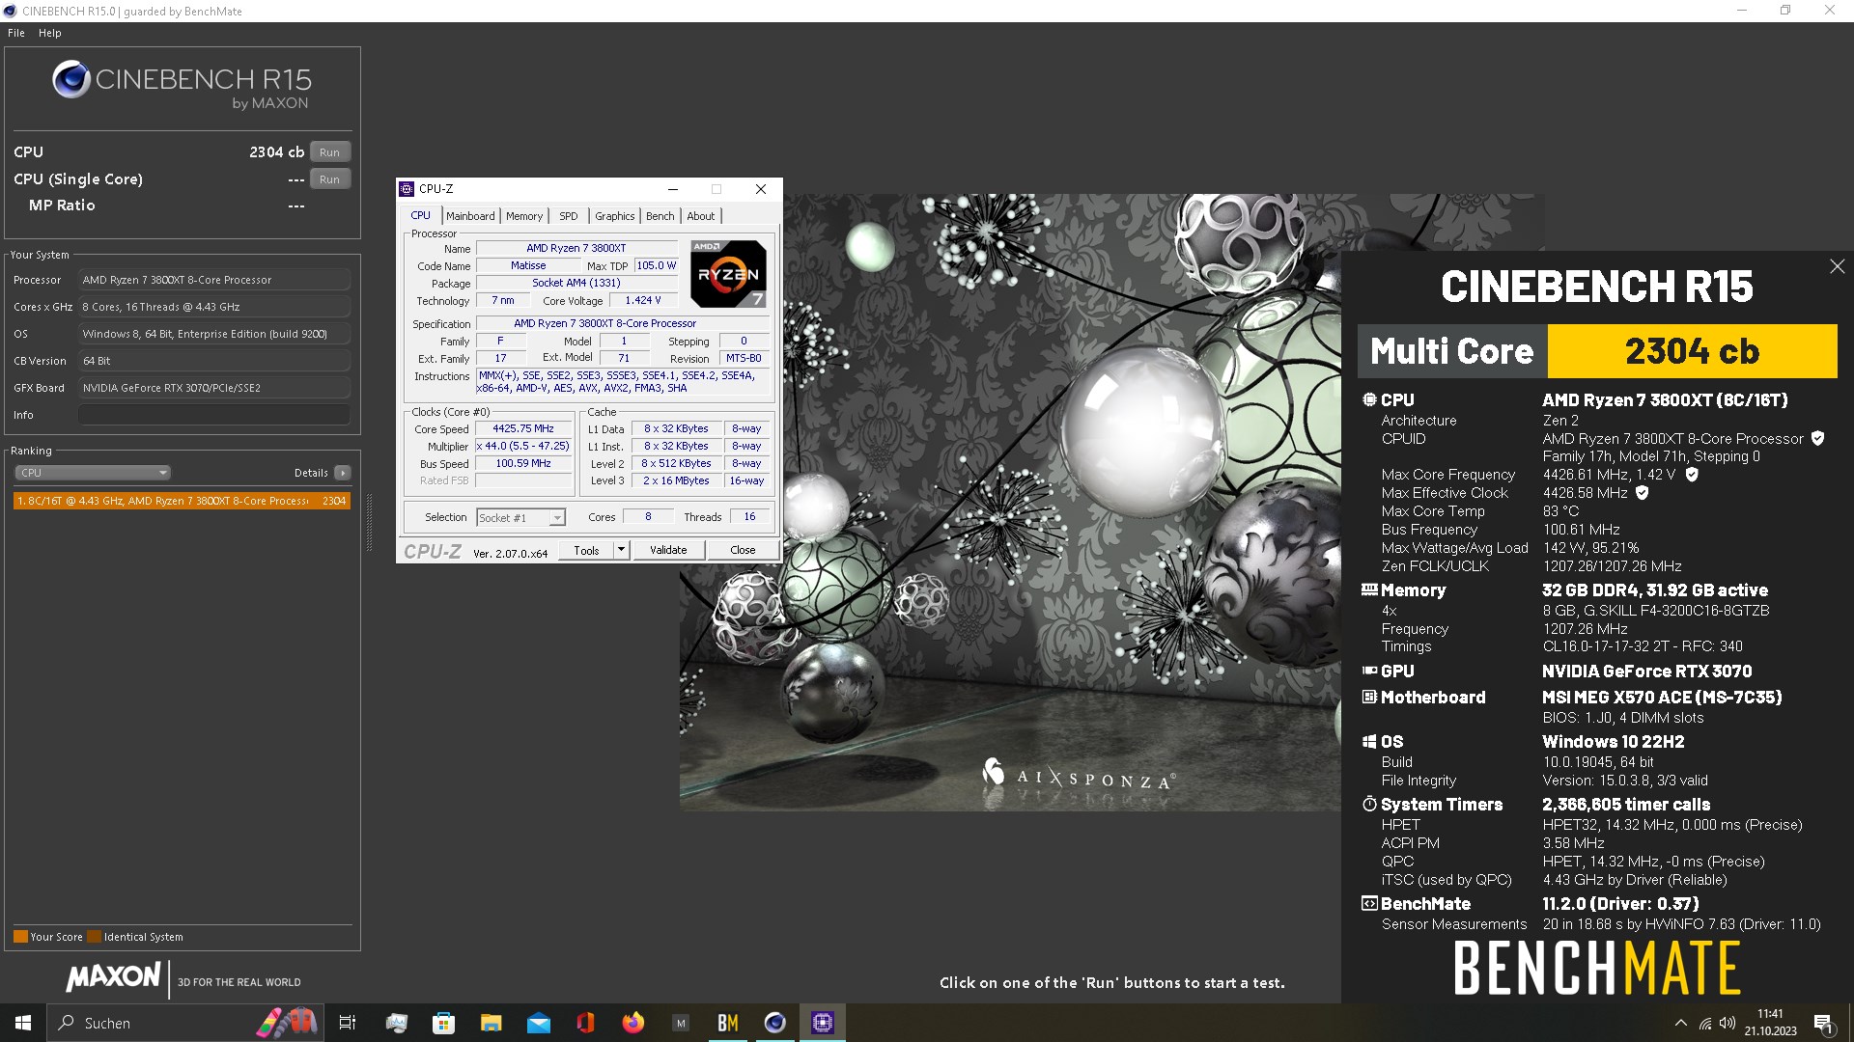Click the Ryzen 7 logo in CPU-Z
1854x1042 pixels.
pos(729,274)
